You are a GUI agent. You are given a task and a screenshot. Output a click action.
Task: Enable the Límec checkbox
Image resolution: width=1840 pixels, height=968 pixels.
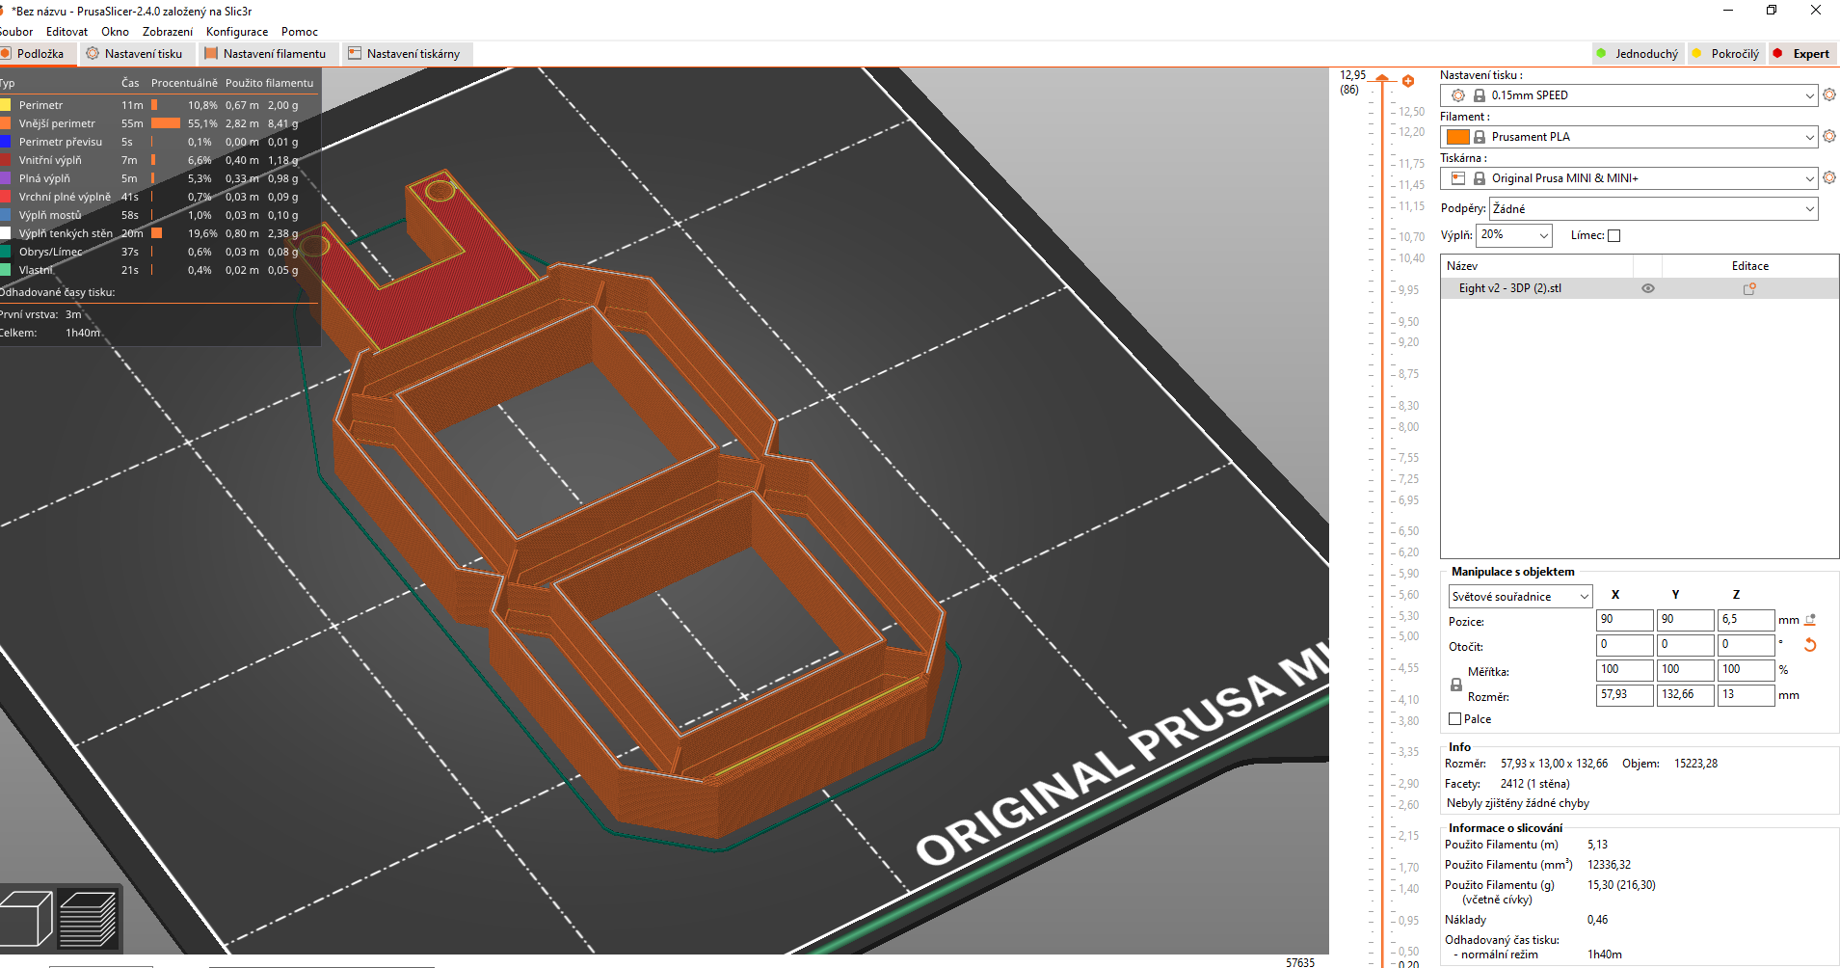pos(1613,235)
